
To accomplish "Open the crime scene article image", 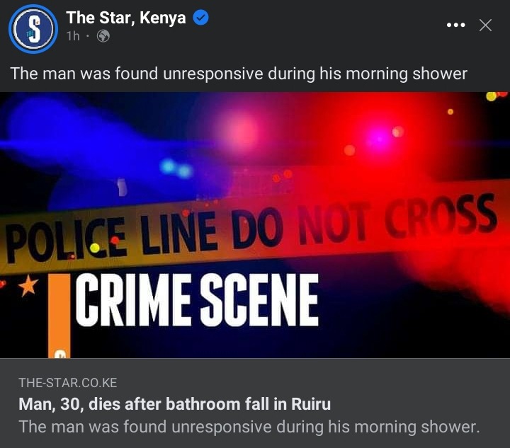I will [255, 225].
